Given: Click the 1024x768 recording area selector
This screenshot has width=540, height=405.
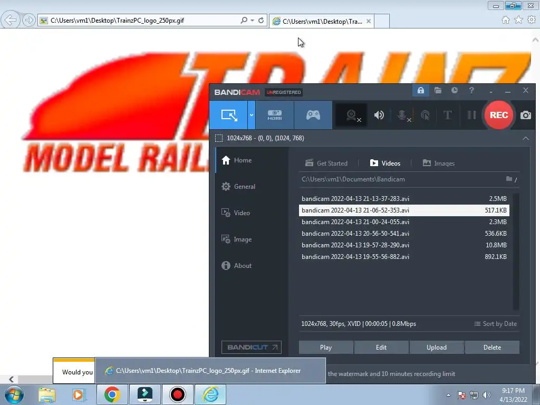Looking at the screenshot, I should 259,138.
